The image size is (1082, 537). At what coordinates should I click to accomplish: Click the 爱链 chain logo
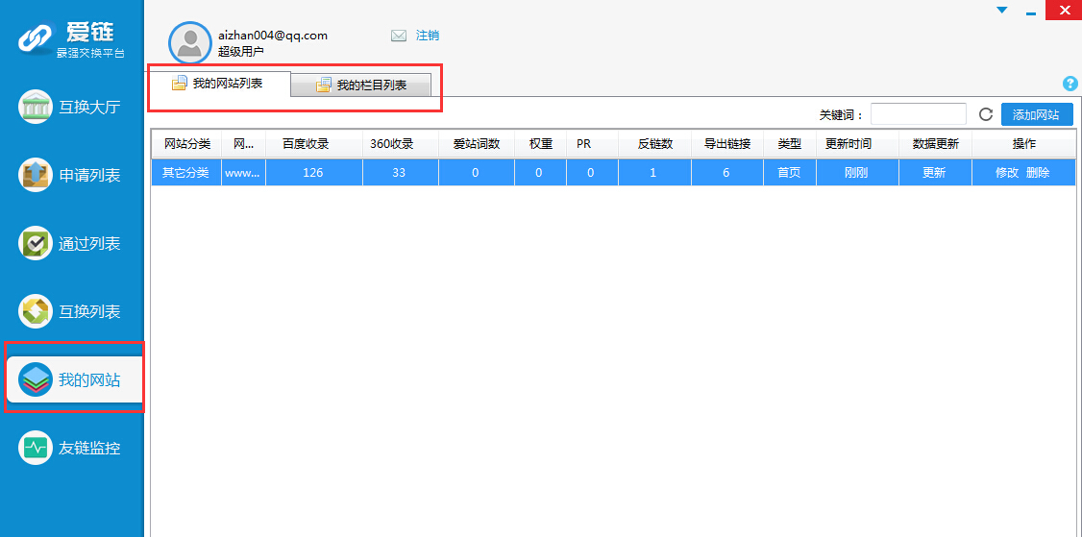pos(36,40)
